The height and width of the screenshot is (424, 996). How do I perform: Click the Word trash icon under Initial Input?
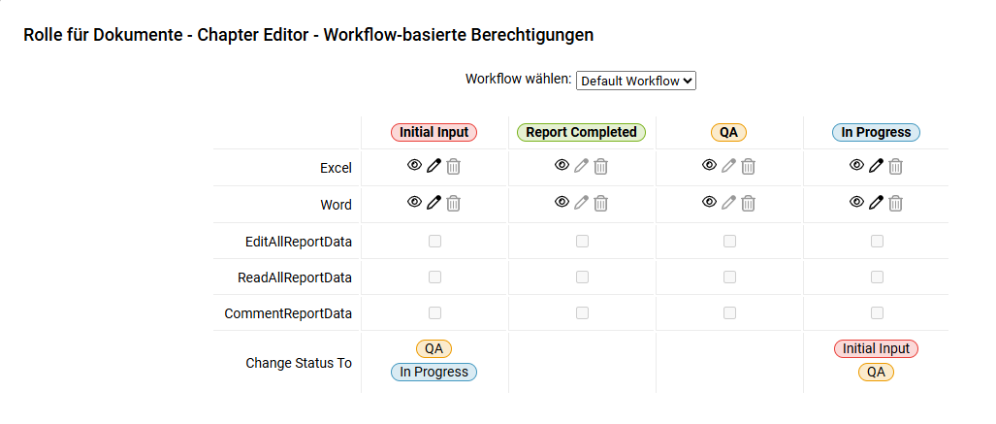click(454, 204)
